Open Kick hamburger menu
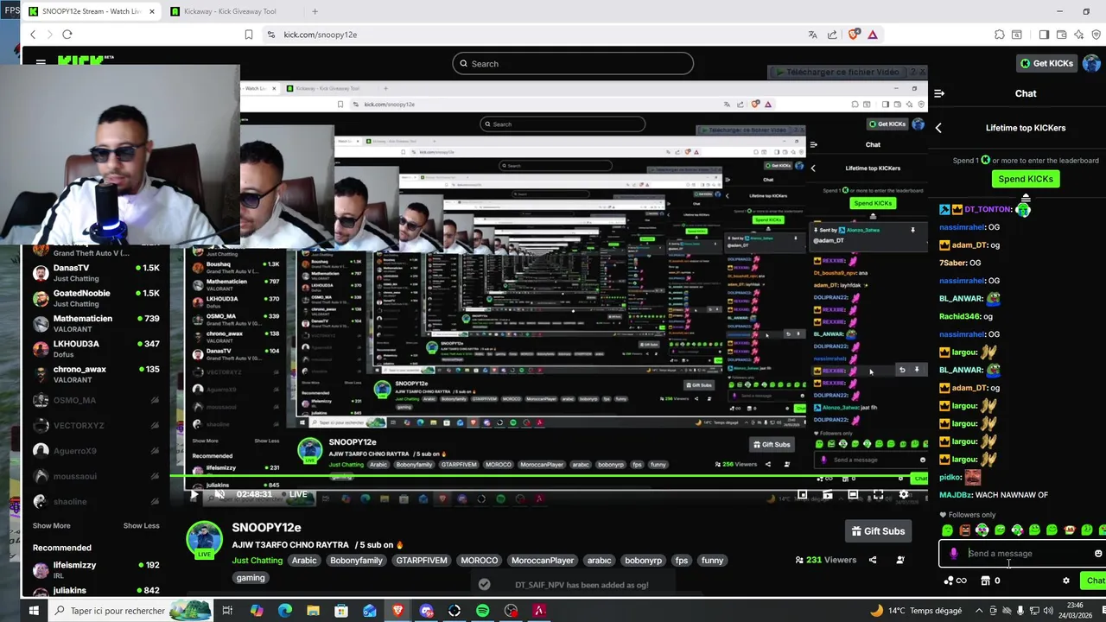This screenshot has width=1106, height=622. click(x=41, y=62)
